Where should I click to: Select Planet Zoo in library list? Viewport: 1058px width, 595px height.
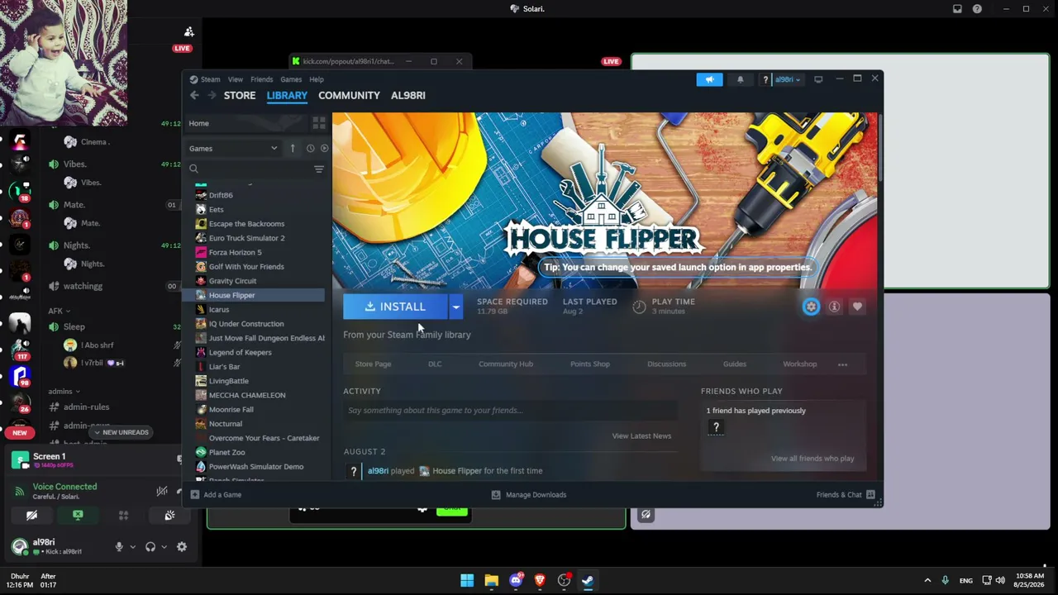coord(226,452)
